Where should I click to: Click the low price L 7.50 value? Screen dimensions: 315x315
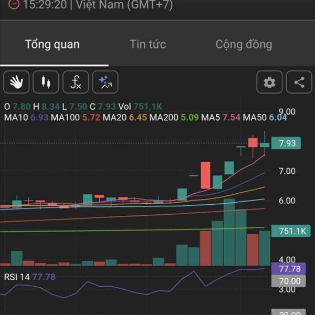75,107
